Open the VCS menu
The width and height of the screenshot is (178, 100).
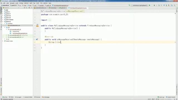pyautogui.click(x=41, y=3)
